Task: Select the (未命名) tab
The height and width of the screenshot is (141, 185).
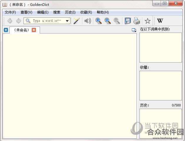Action: pos(25,30)
